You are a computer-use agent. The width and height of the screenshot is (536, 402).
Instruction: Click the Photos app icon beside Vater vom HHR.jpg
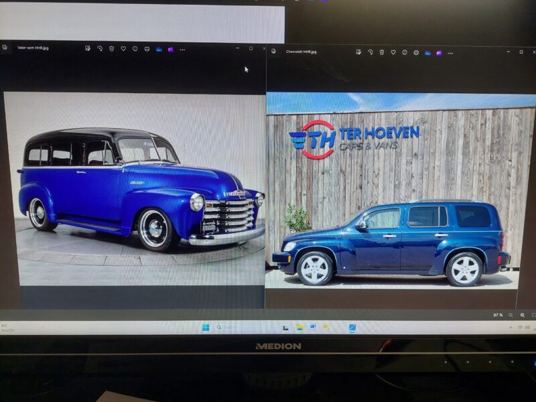point(5,47)
